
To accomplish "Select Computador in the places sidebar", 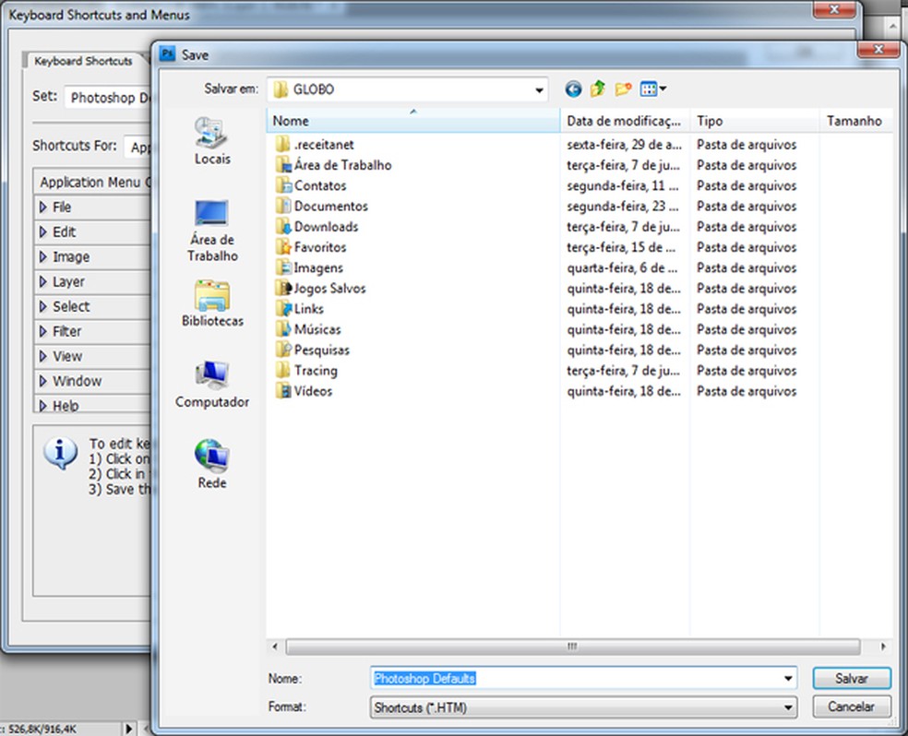I will (x=212, y=385).
